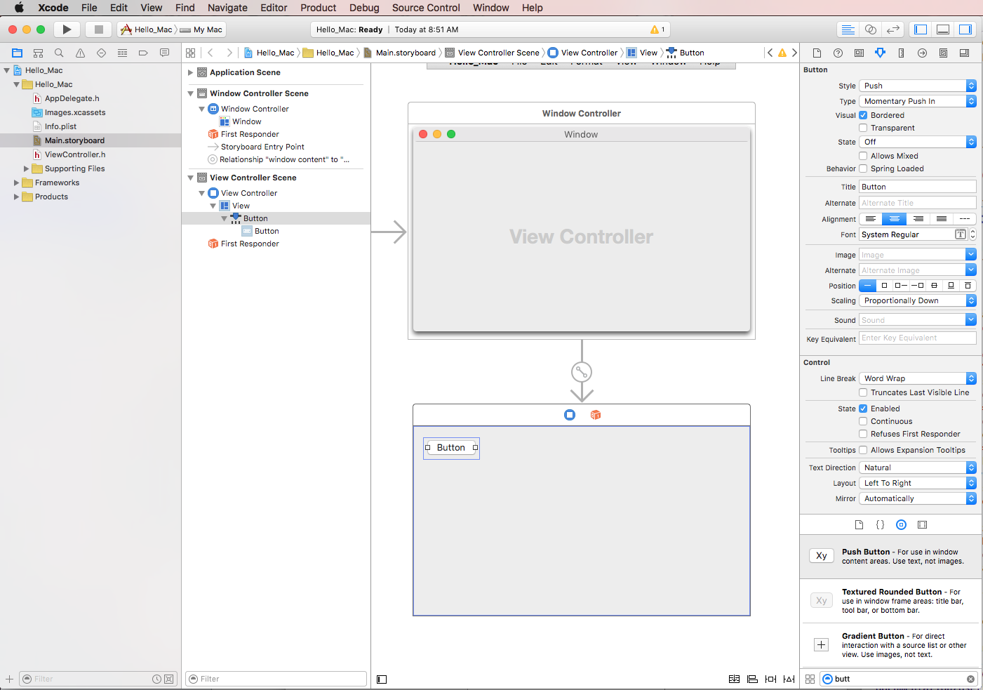Open the Connections inspector
Screen dimensions: 983x690
point(922,53)
